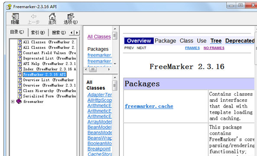Select Index (FreeMarker 2.3.16 tree item
The image size is (257, 156).
pyautogui.click(x=49, y=69)
